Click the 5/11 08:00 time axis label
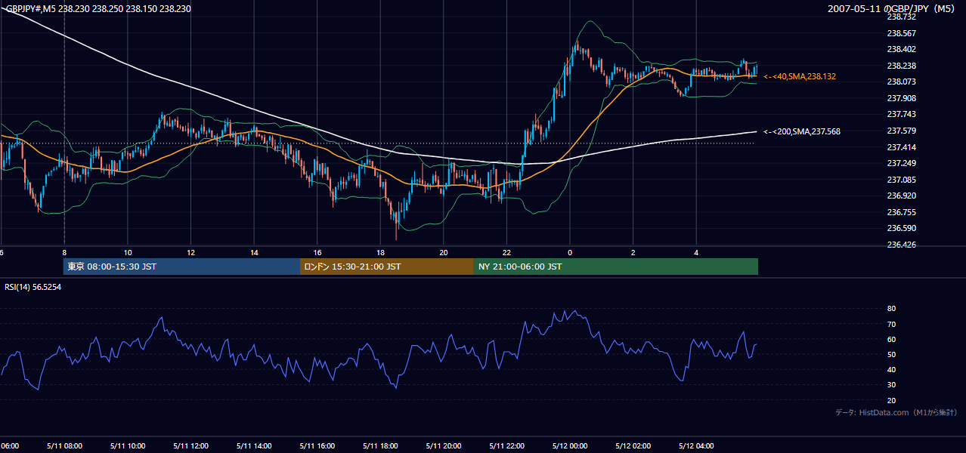 [64, 445]
